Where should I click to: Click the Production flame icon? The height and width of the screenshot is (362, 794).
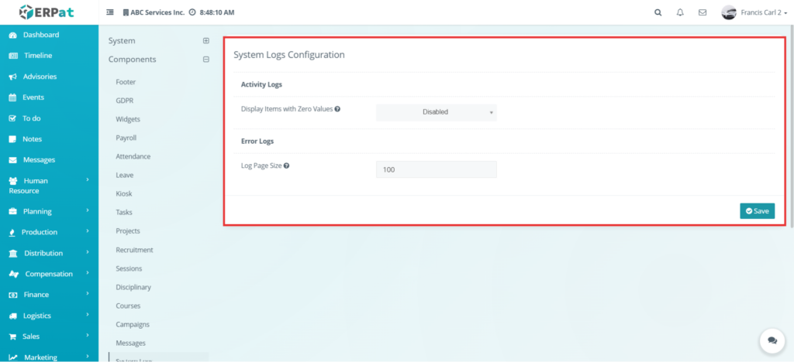12,232
